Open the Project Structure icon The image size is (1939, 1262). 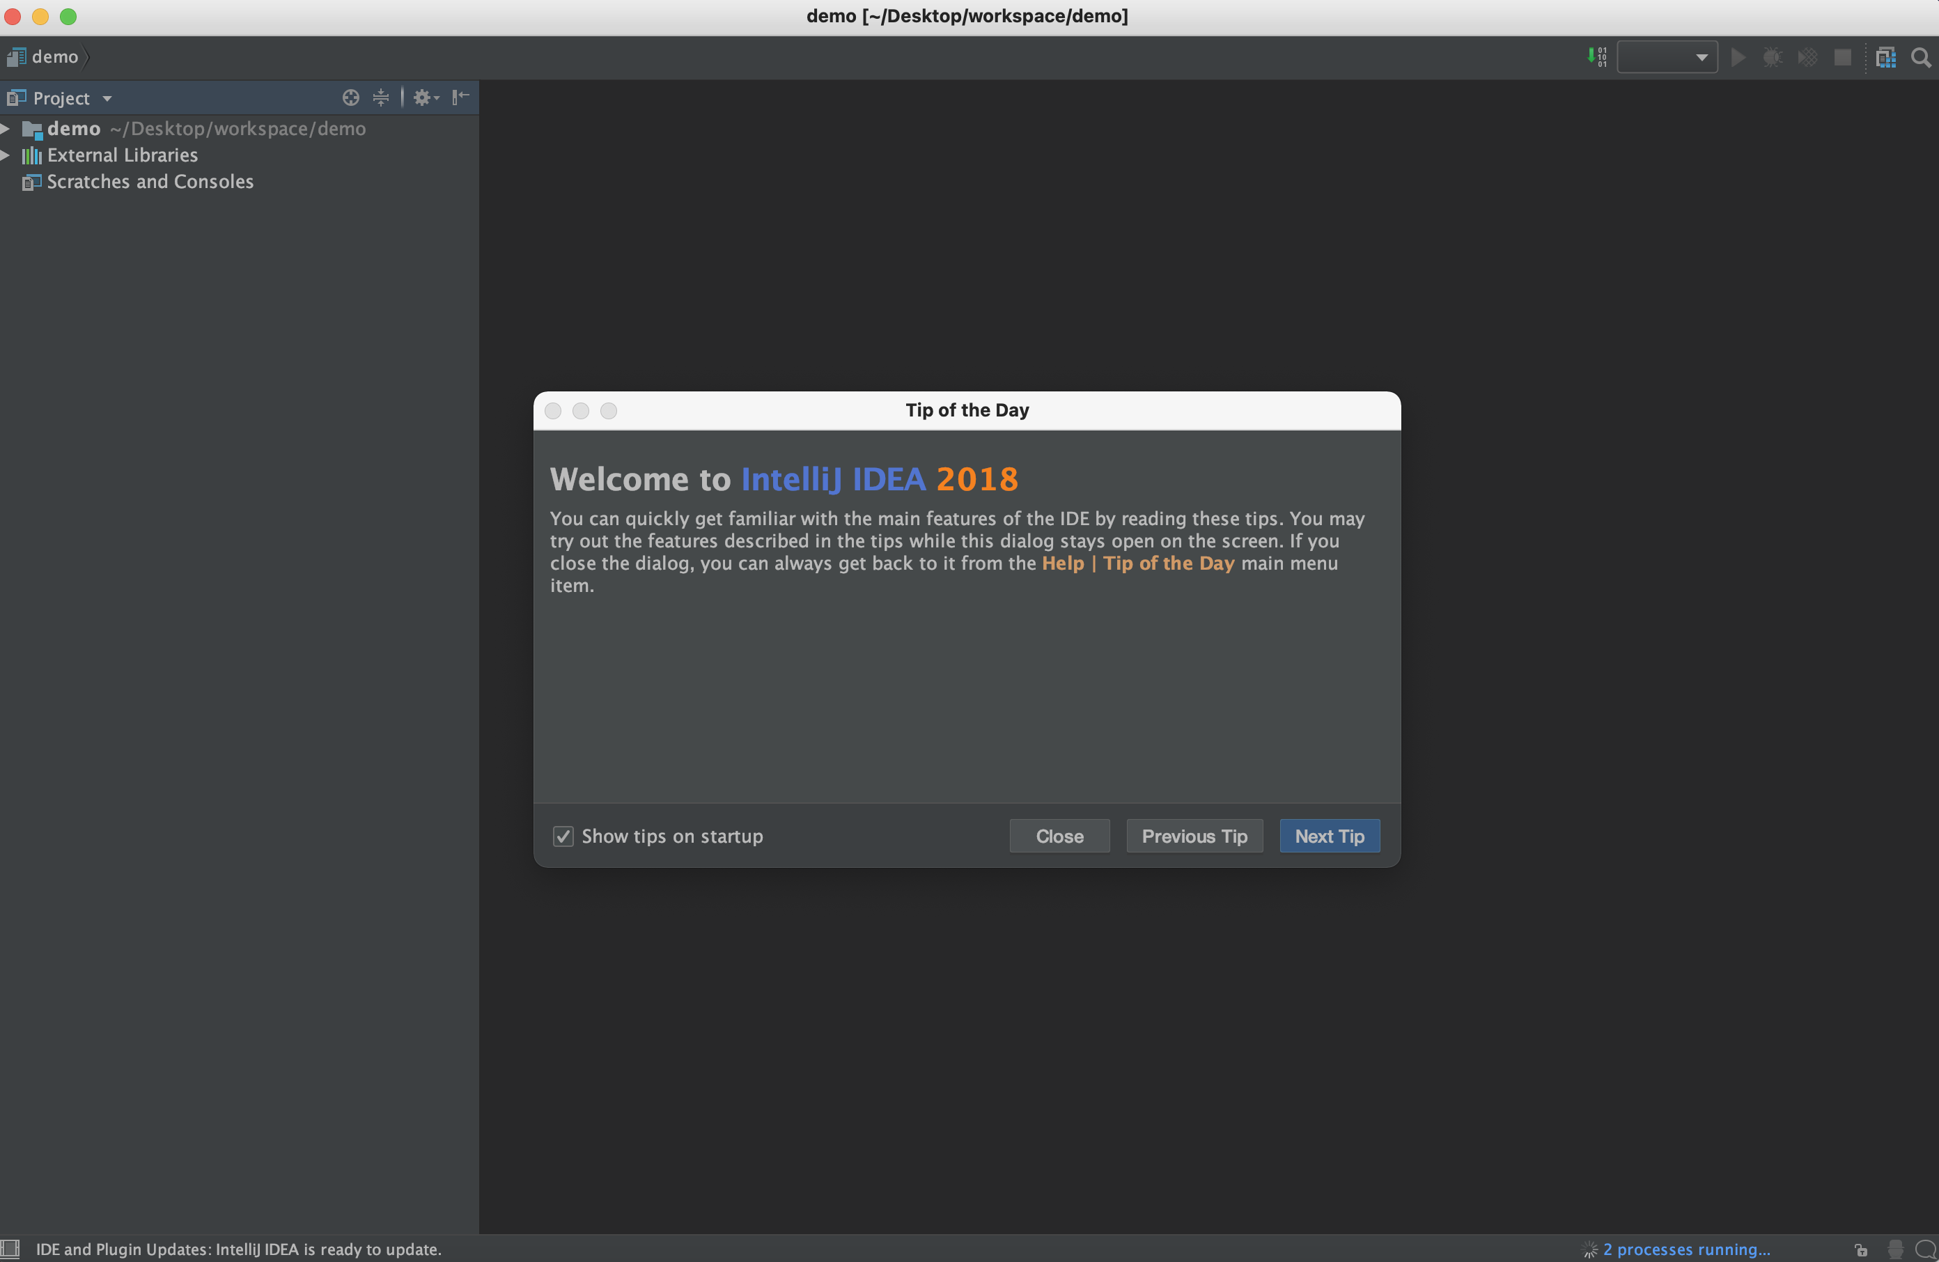click(1885, 57)
